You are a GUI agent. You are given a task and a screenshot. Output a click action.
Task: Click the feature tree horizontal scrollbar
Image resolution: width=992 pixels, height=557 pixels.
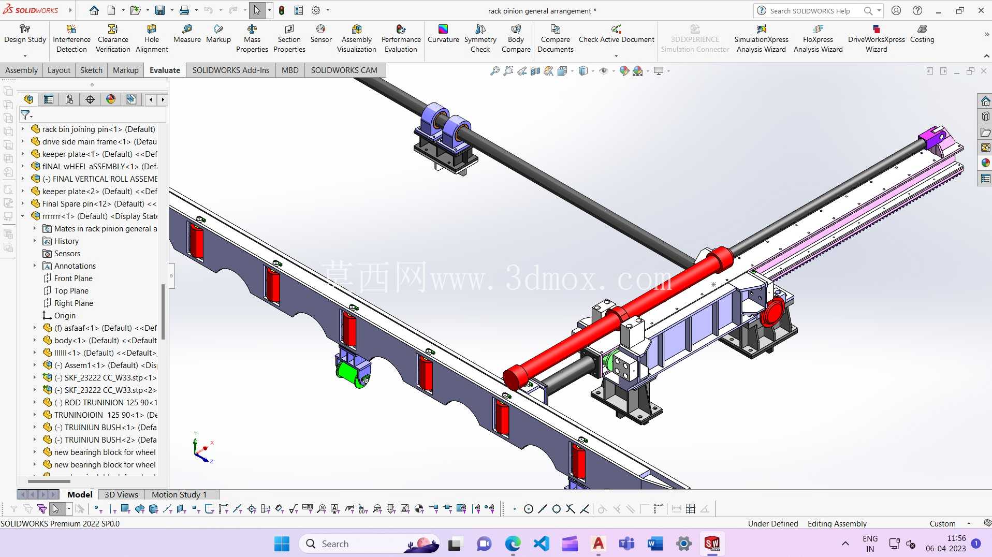(x=49, y=481)
